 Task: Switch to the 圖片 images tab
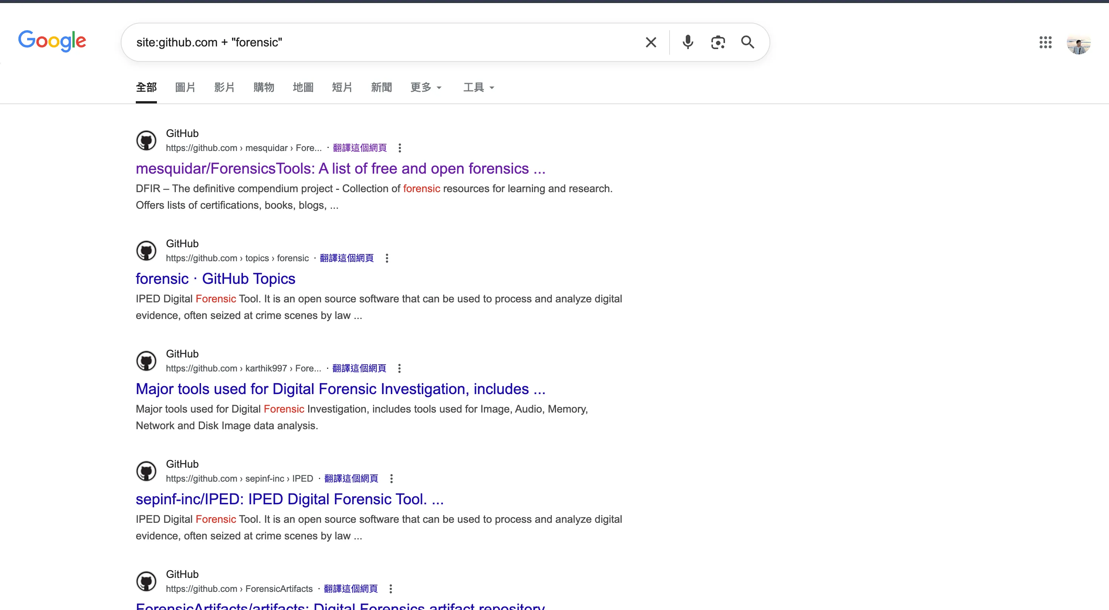click(x=185, y=88)
